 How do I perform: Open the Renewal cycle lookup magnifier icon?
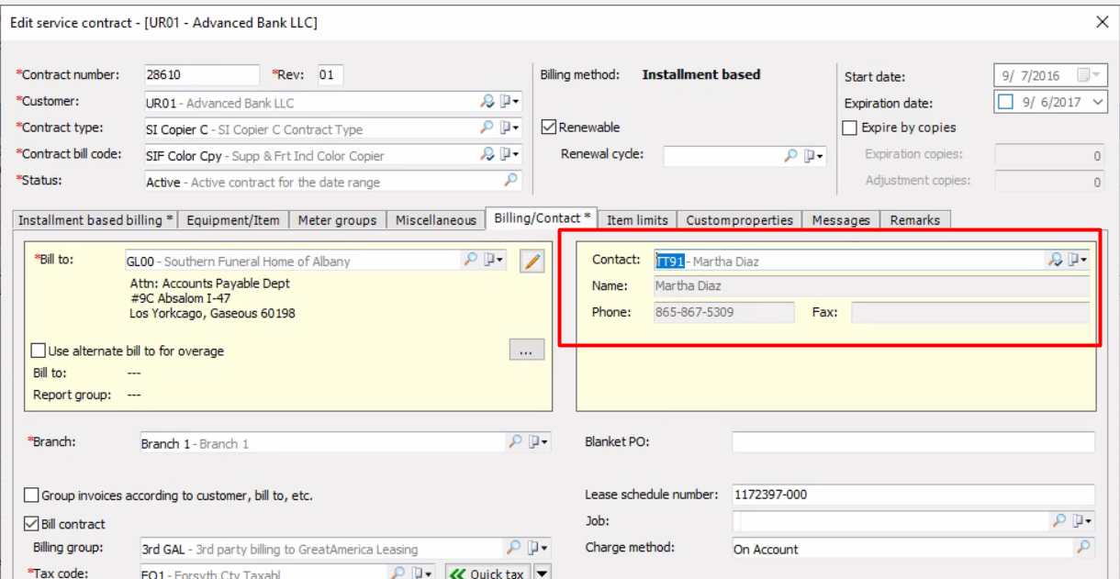click(791, 156)
